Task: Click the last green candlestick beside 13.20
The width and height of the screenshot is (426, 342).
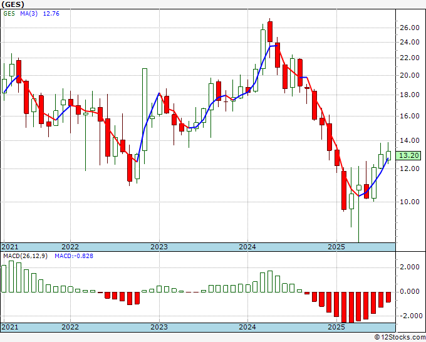Action: pos(388,155)
